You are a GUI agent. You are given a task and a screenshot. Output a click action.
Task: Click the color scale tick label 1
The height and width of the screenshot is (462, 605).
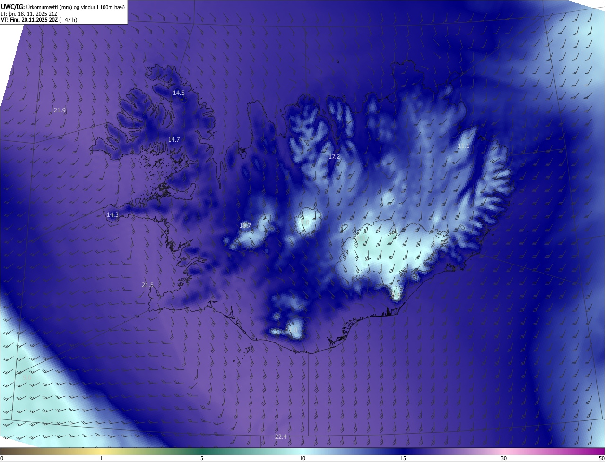point(101,458)
